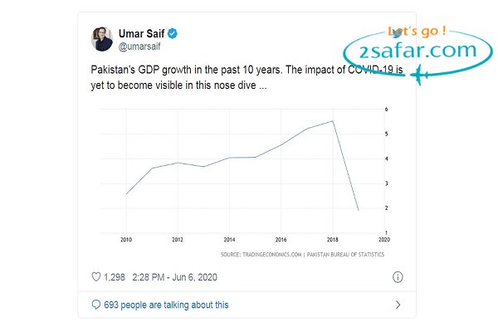Click the 2018 peak point on chart line
Image resolution: width=498 pixels, height=332 pixels.
(333, 121)
